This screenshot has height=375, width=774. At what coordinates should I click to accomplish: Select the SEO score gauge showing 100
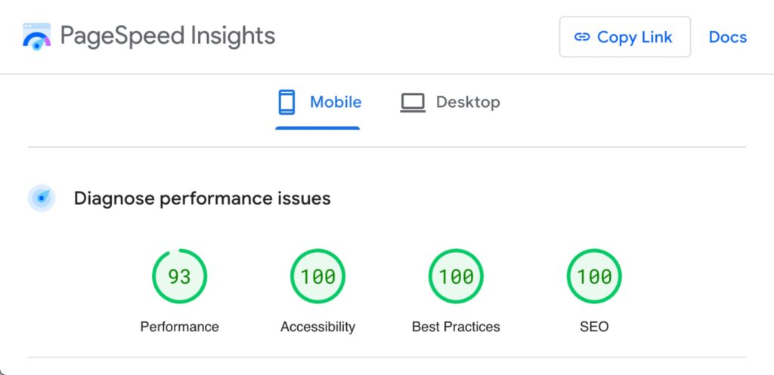(x=594, y=277)
